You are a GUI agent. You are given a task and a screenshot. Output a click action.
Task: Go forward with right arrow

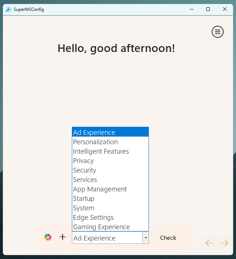(224, 243)
